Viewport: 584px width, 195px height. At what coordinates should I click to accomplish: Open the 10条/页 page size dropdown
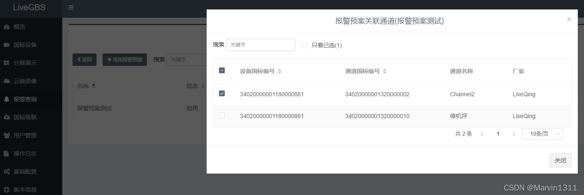click(543, 134)
